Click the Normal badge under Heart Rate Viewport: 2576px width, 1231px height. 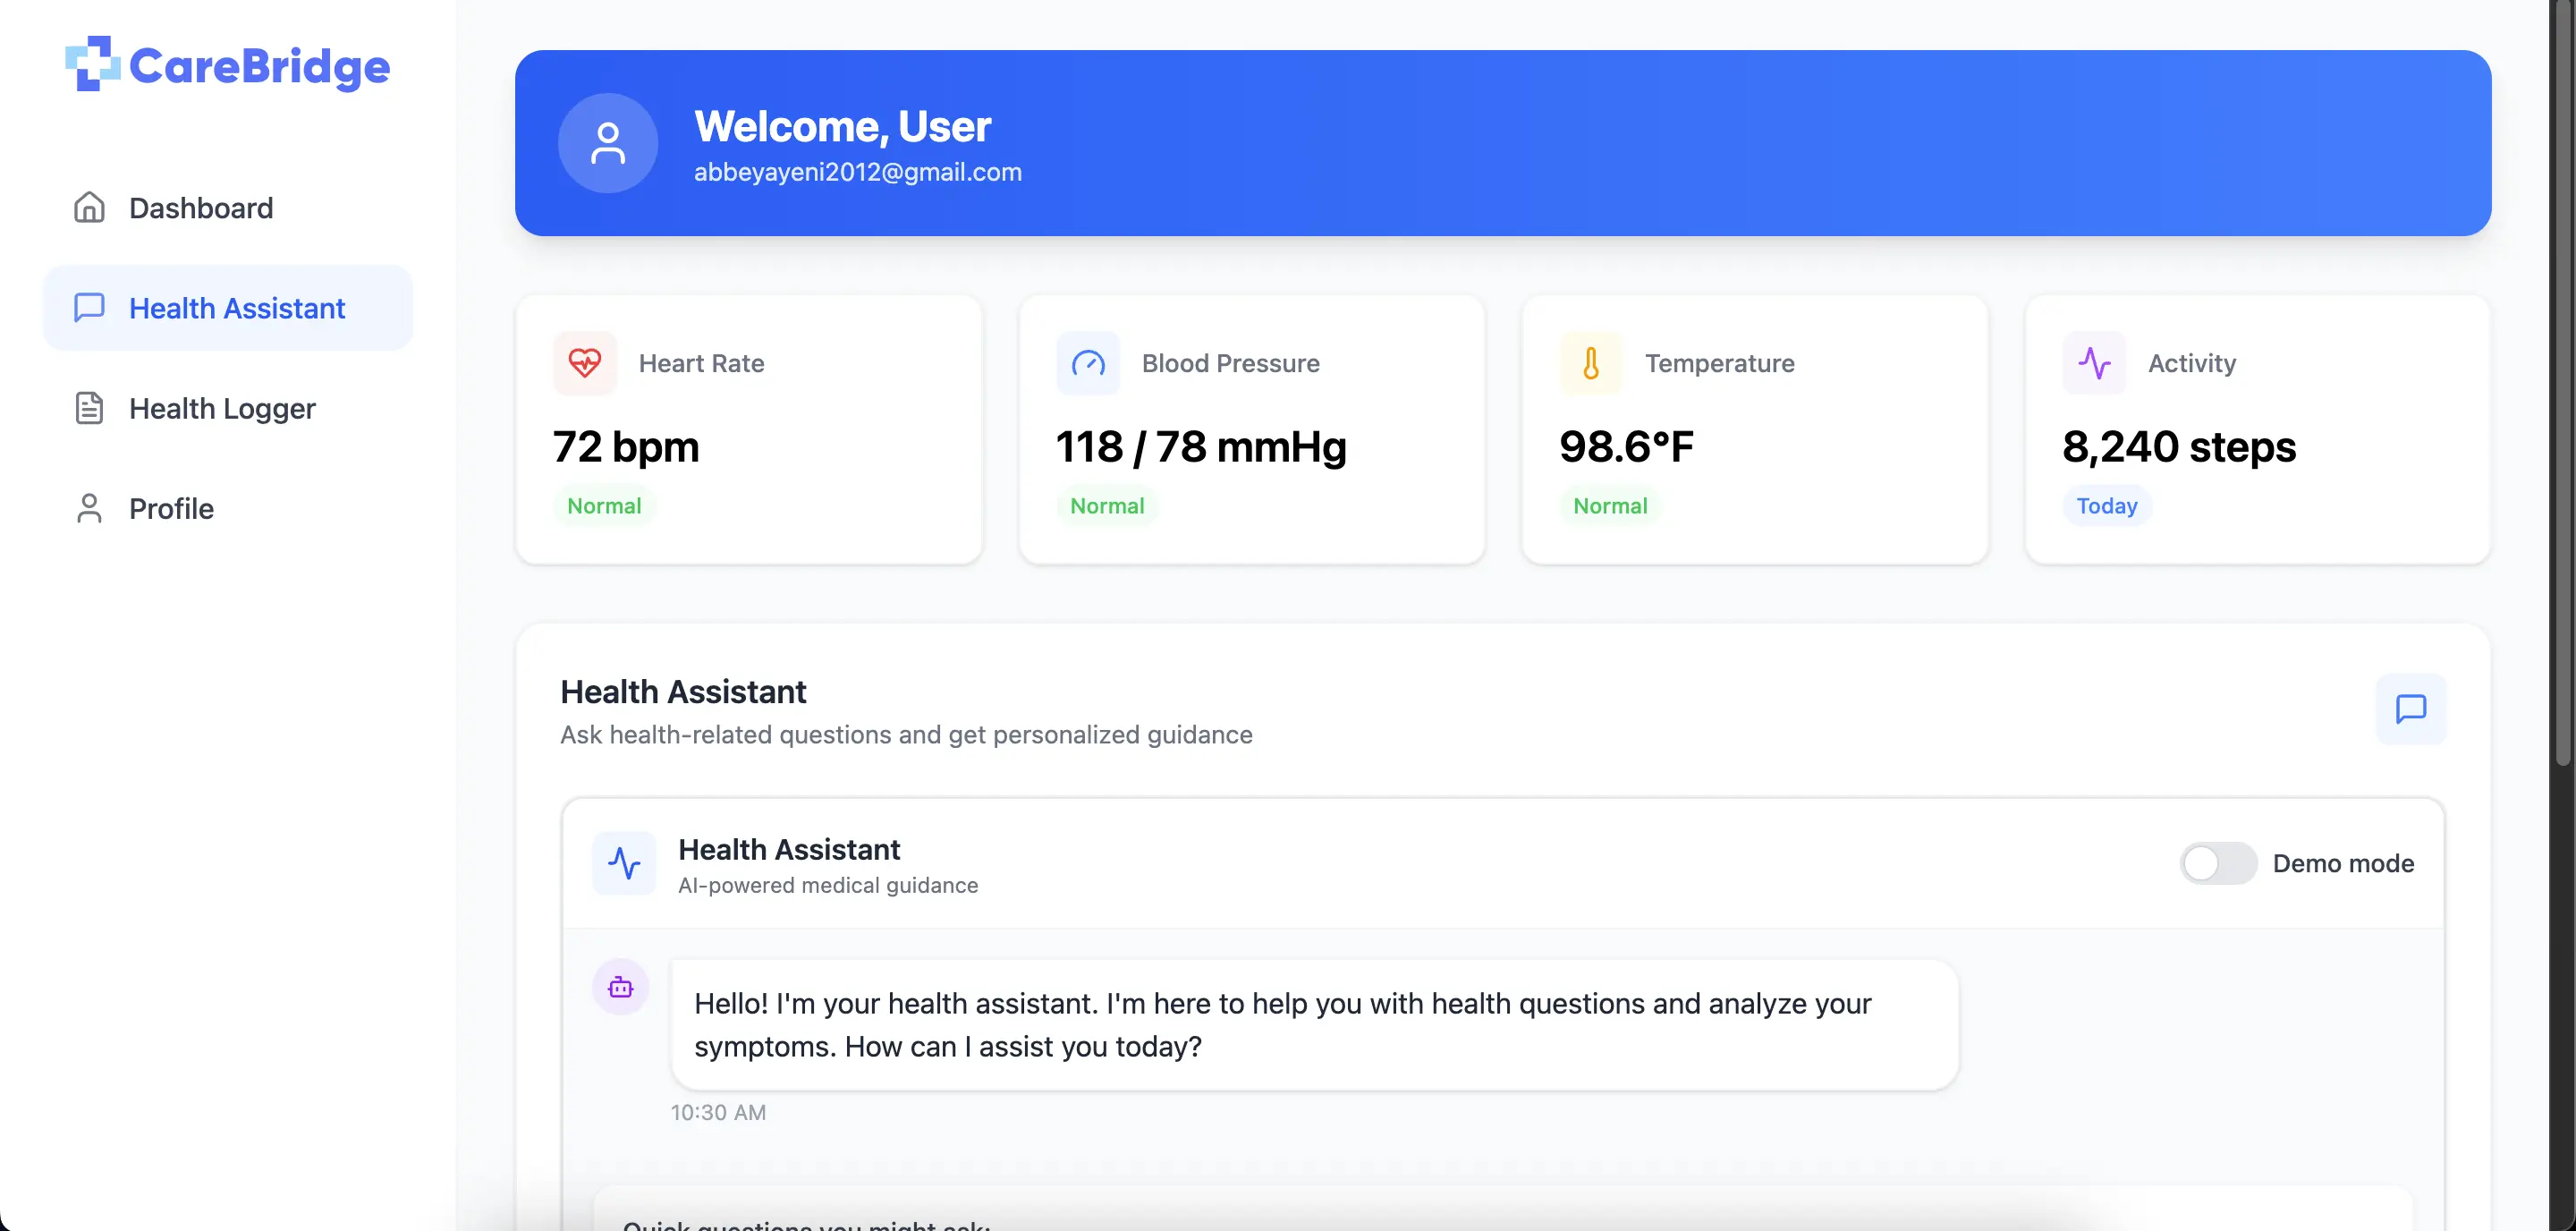(x=604, y=506)
